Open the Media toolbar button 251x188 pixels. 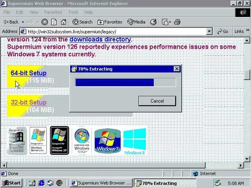click(136, 22)
